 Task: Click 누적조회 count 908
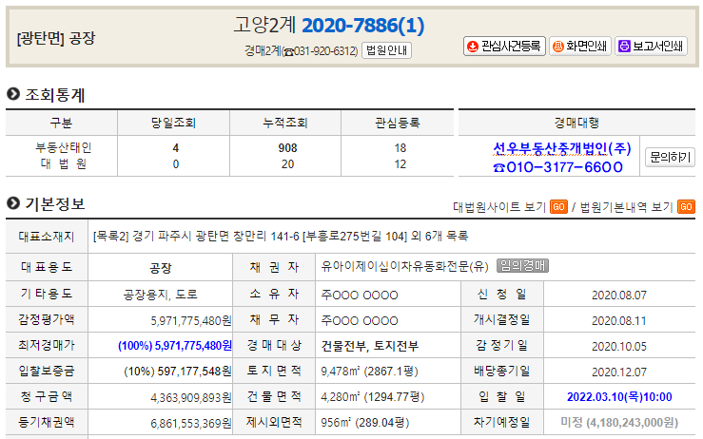287,148
